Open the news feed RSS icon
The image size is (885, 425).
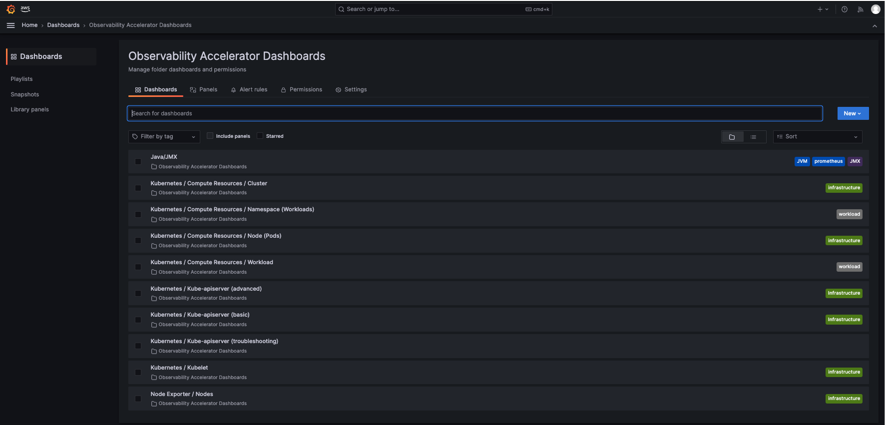click(x=860, y=9)
